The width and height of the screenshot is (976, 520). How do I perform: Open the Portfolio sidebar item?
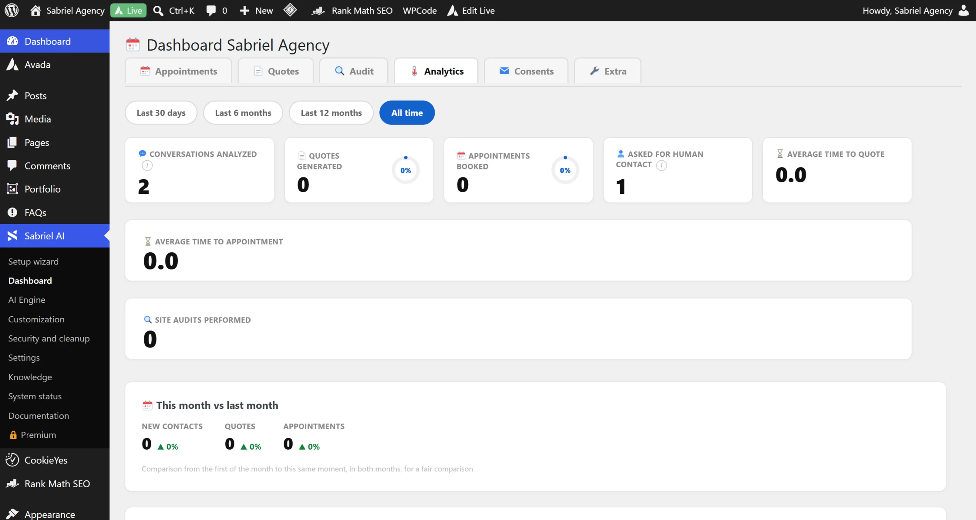click(55, 189)
